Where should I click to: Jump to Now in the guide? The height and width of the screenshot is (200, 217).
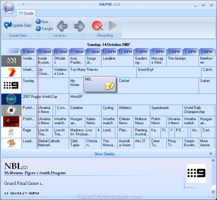pyautogui.click(x=42, y=22)
